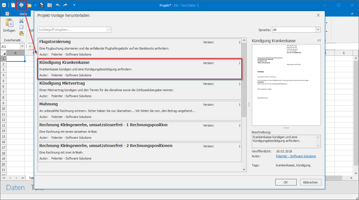Click the cloud download template icon
Viewport: 359px width, 200px height.
(21, 5)
